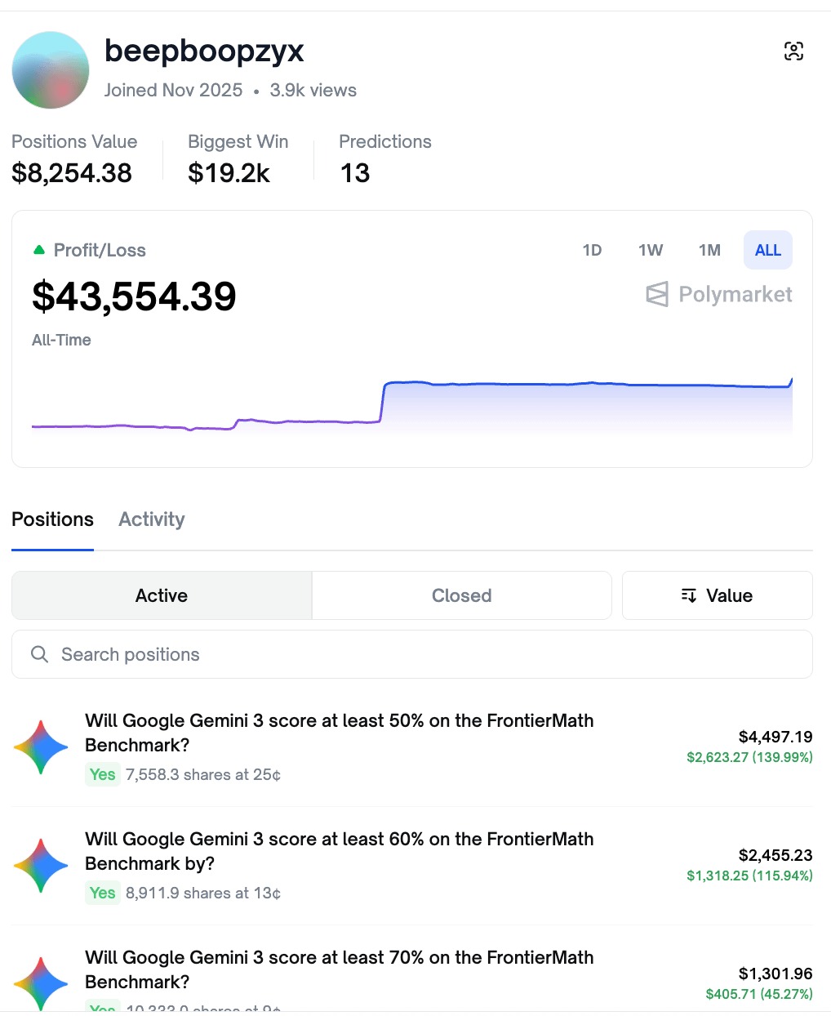Screen dimensions: 831x1016
Task: Click Gemini icon of the 60% market
Action: coord(41,866)
